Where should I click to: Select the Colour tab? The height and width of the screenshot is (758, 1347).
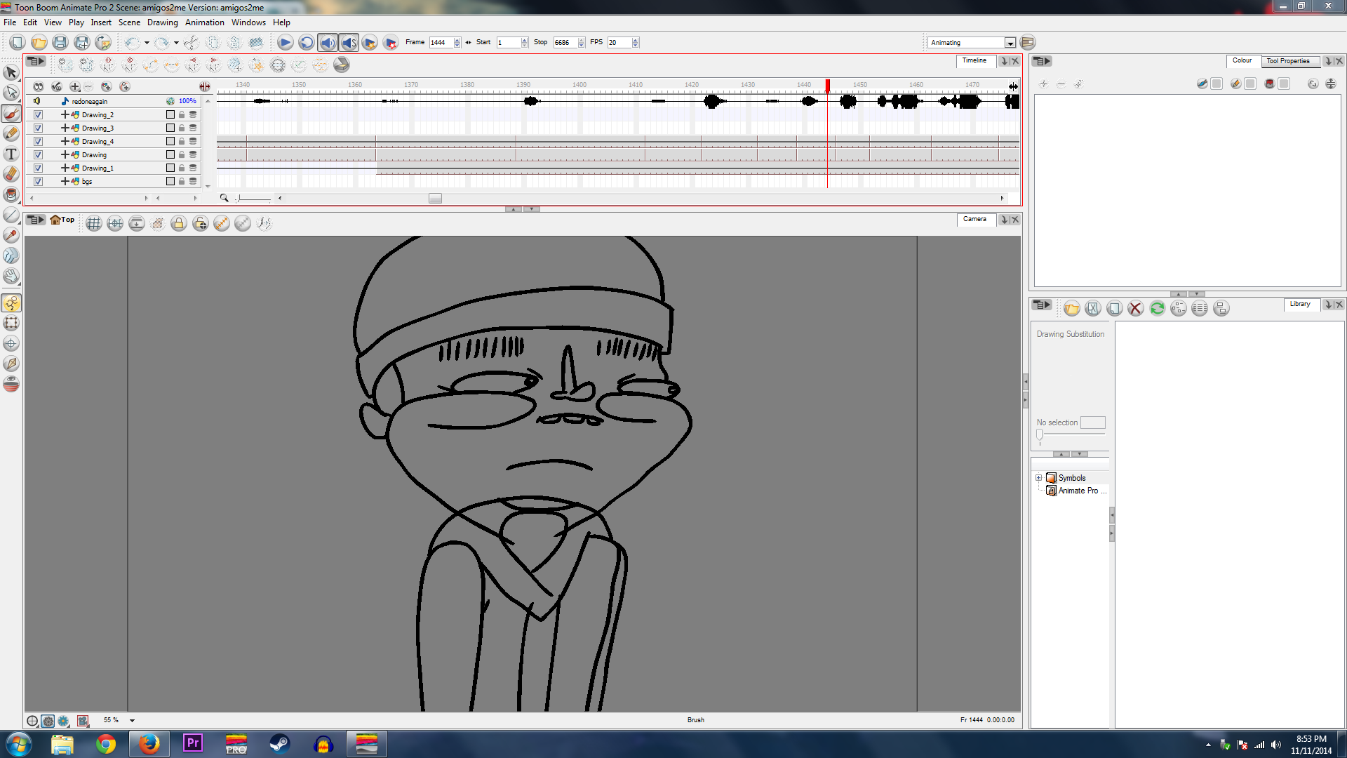1242,60
